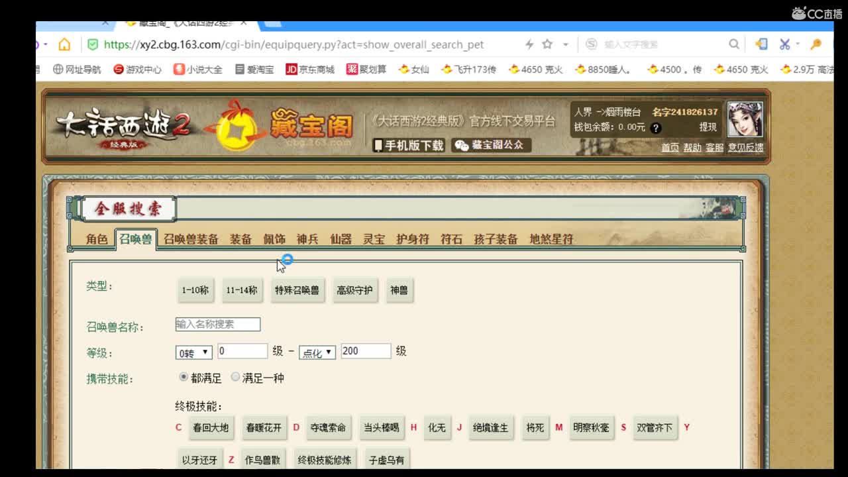Switch to the 角色 tab
The image size is (848, 477).
click(97, 239)
